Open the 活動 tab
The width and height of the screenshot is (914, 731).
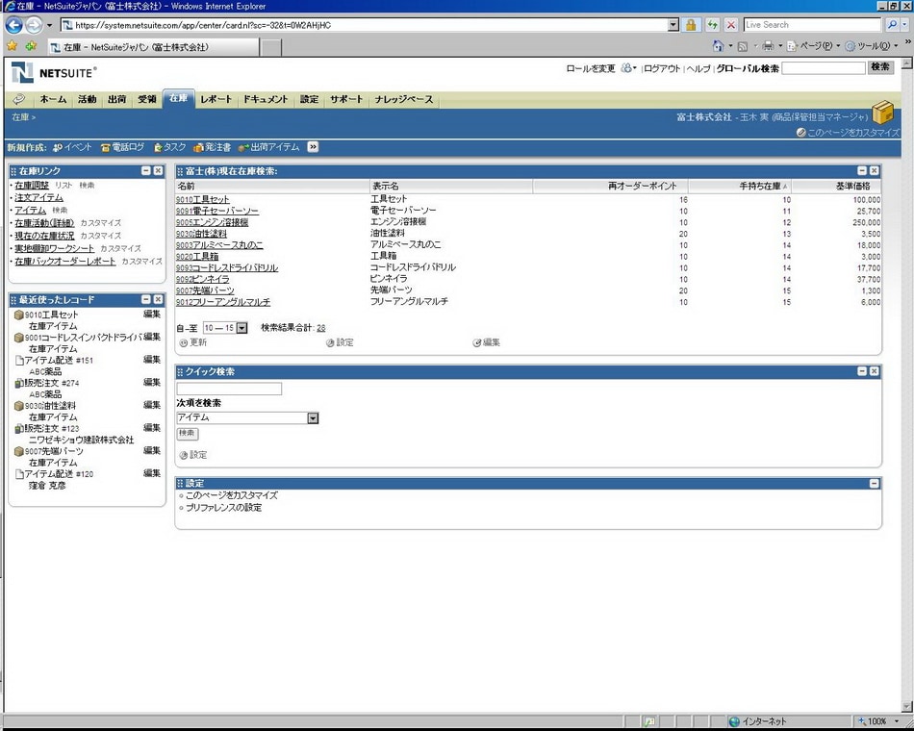[87, 100]
